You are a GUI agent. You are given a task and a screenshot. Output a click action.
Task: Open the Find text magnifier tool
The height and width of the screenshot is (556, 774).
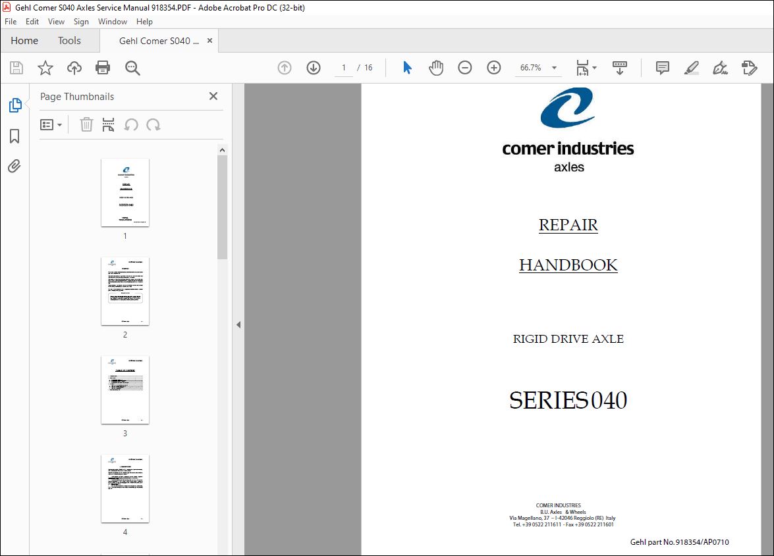coord(132,68)
